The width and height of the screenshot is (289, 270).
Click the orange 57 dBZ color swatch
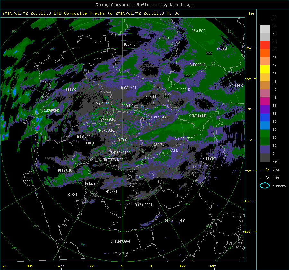pos(265,53)
